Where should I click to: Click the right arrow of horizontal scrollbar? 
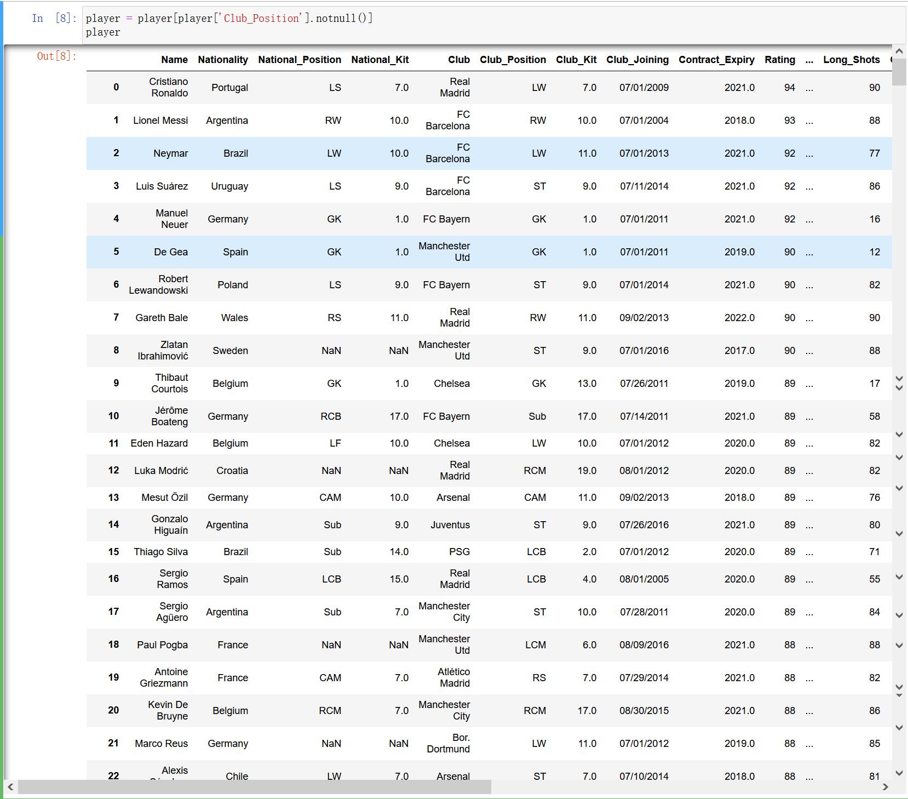pyautogui.click(x=886, y=787)
